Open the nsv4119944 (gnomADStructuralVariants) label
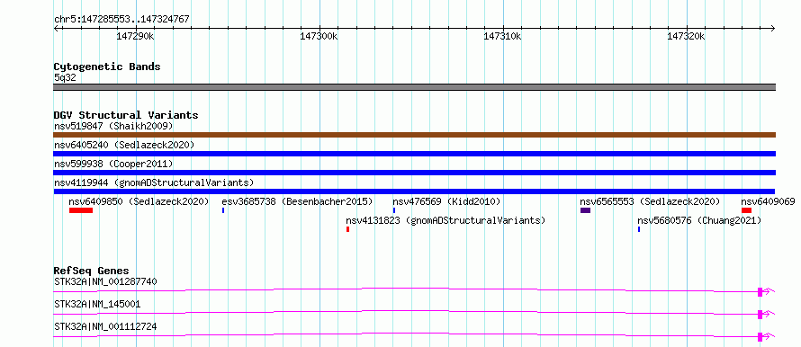The image size is (801, 347). click(x=154, y=182)
